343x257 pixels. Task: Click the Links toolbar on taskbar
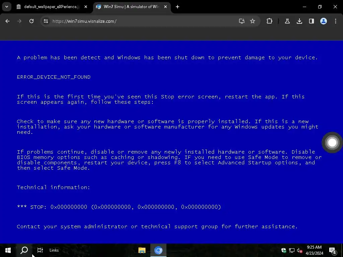click(x=54, y=250)
